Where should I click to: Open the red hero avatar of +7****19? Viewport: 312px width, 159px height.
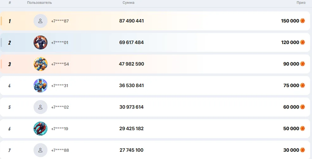click(41, 129)
